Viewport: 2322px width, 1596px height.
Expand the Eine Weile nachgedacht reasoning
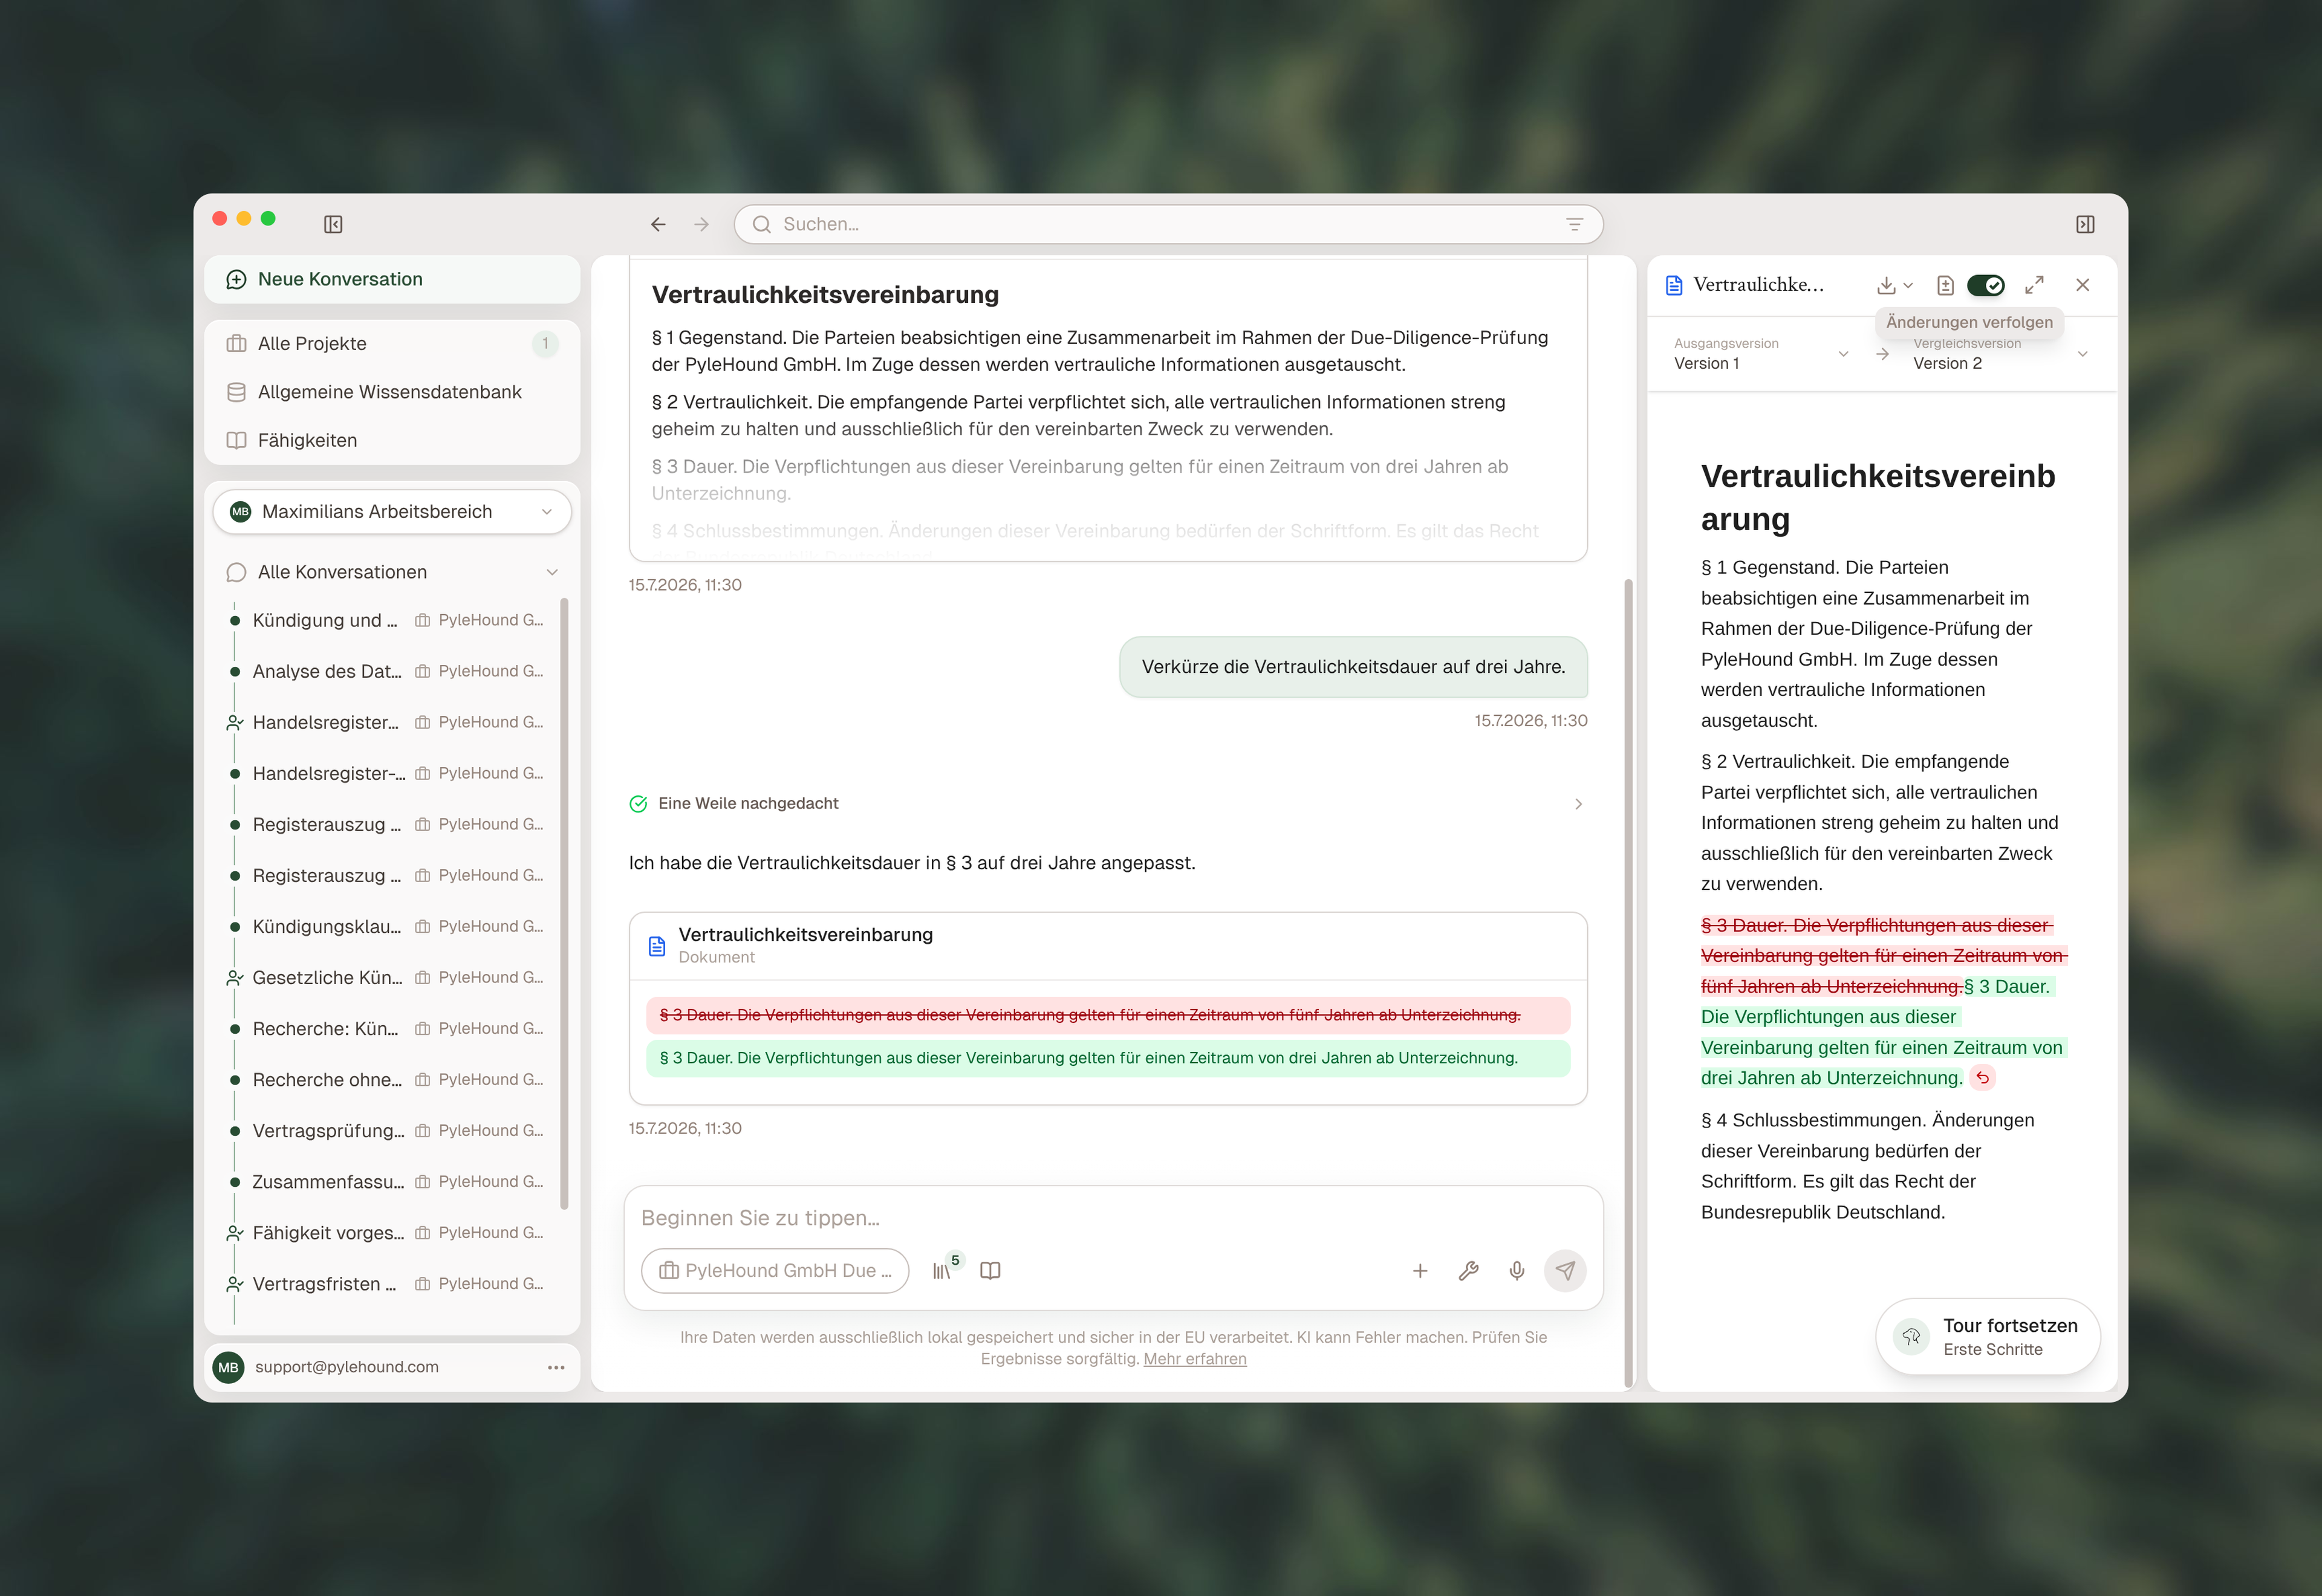(1108, 803)
